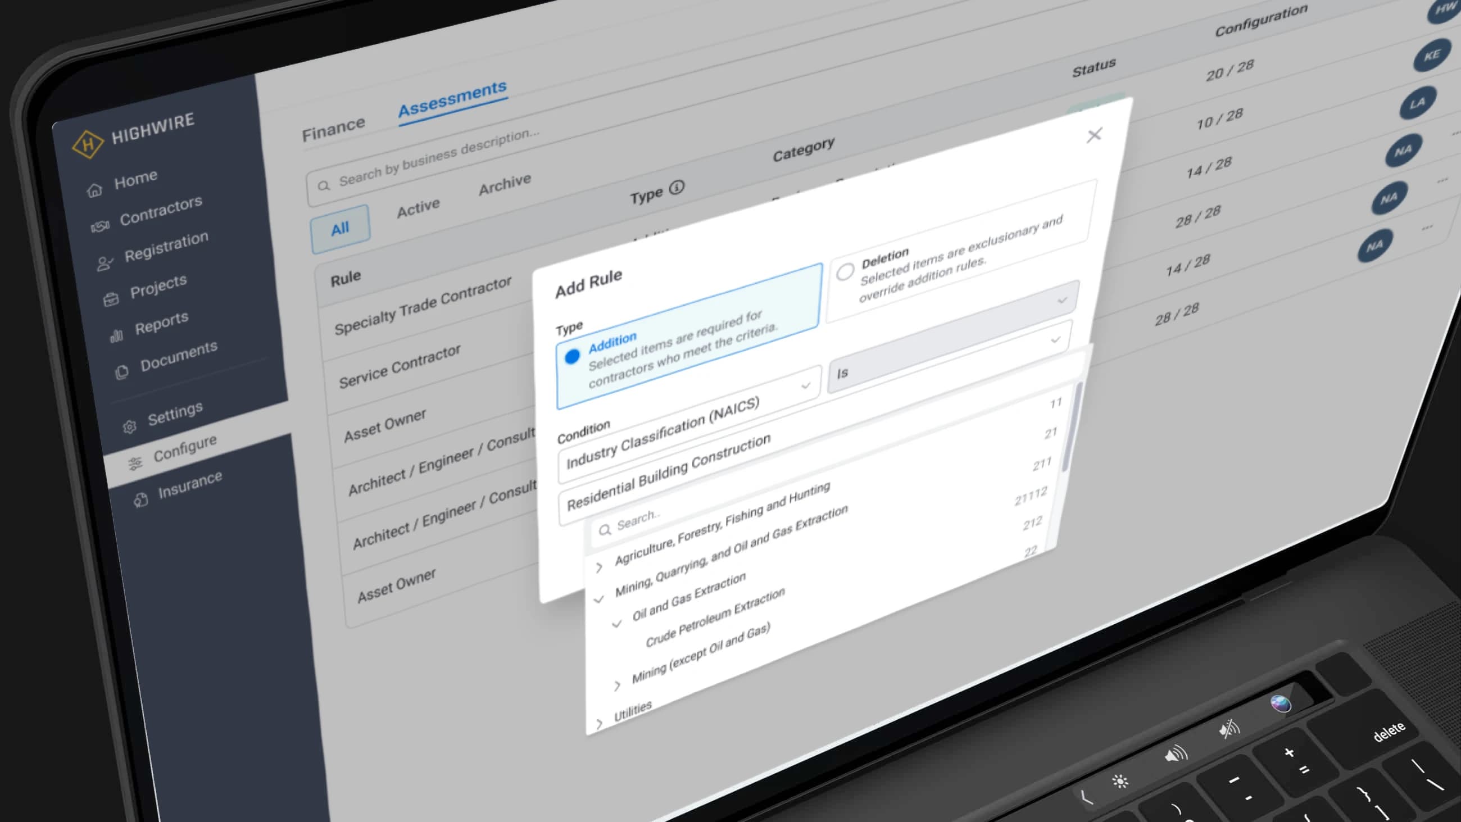1461x822 pixels.
Task: Close the Add Rule dialog
Action: pyautogui.click(x=1094, y=135)
